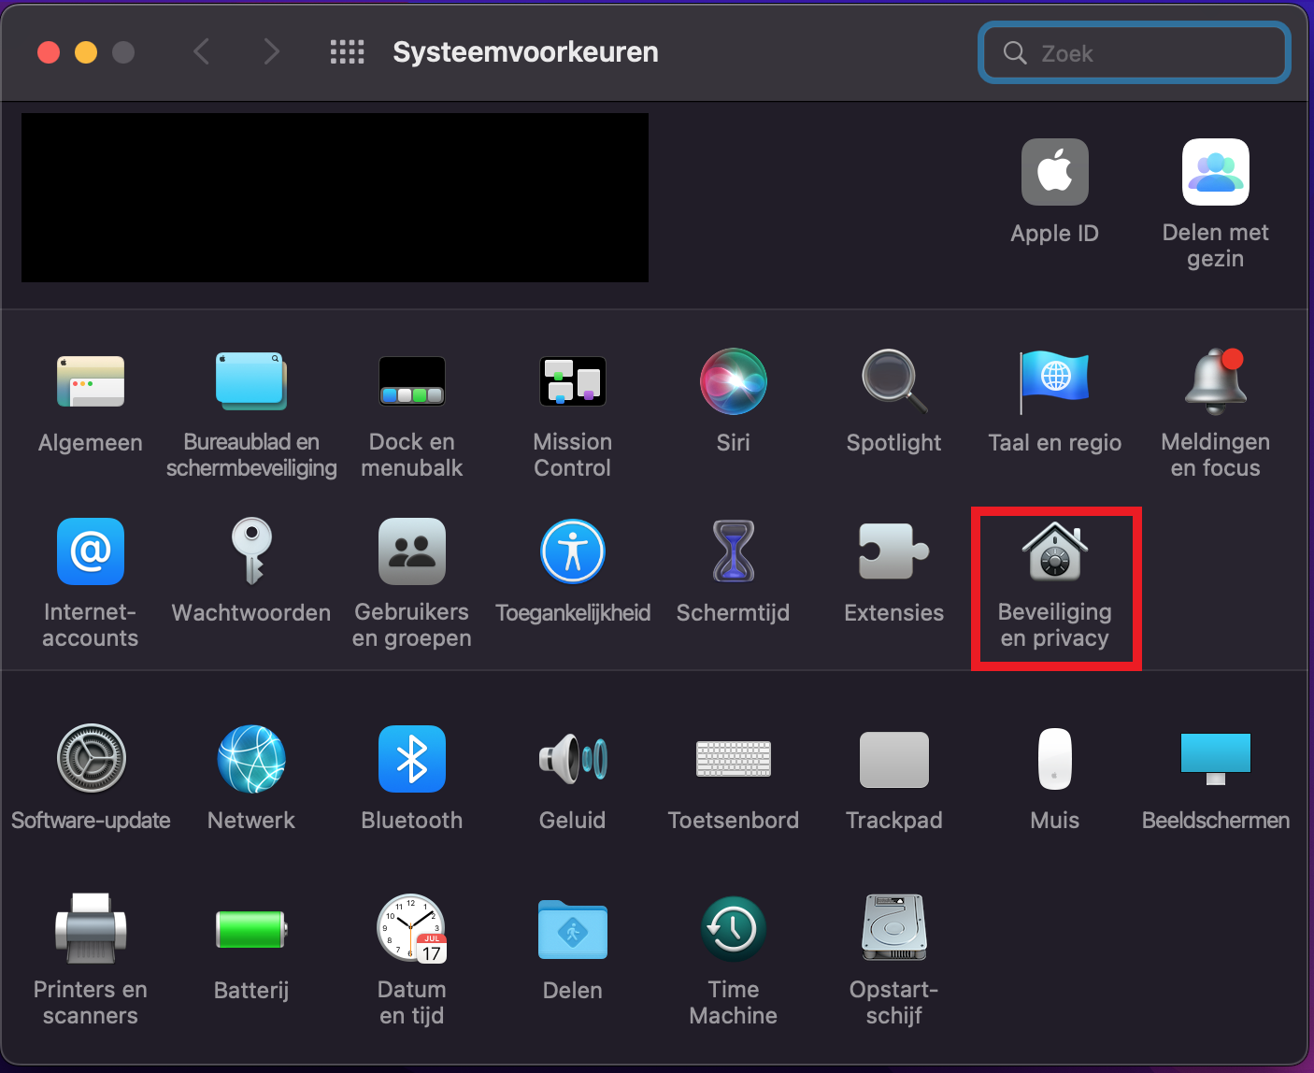Click the Zoek search field
This screenshot has height=1073, width=1314.
[x=1135, y=53]
